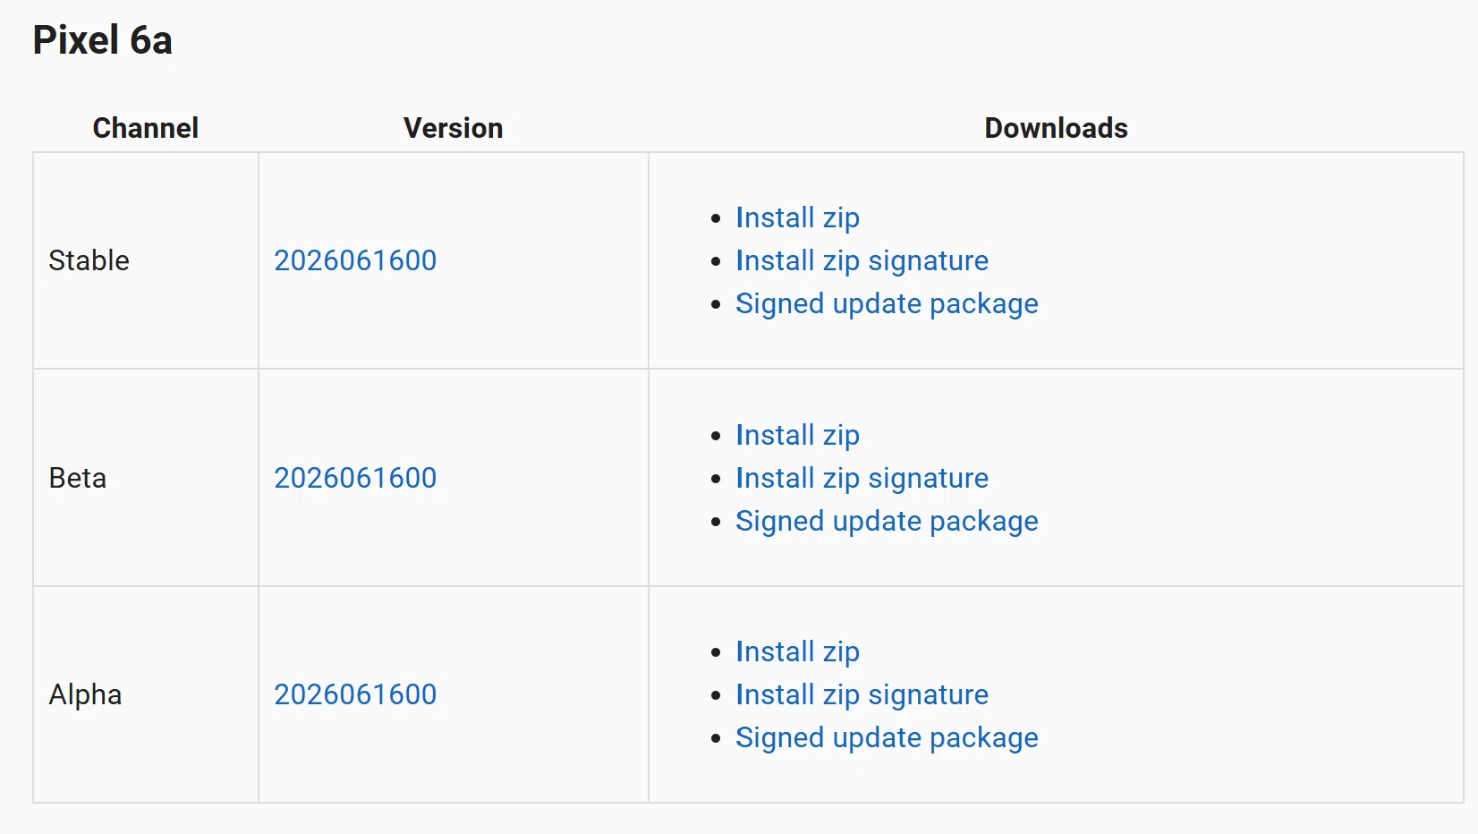Download the Alpha channel Install zip signature
This screenshot has height=834, width=1478.
pos(862,694)
